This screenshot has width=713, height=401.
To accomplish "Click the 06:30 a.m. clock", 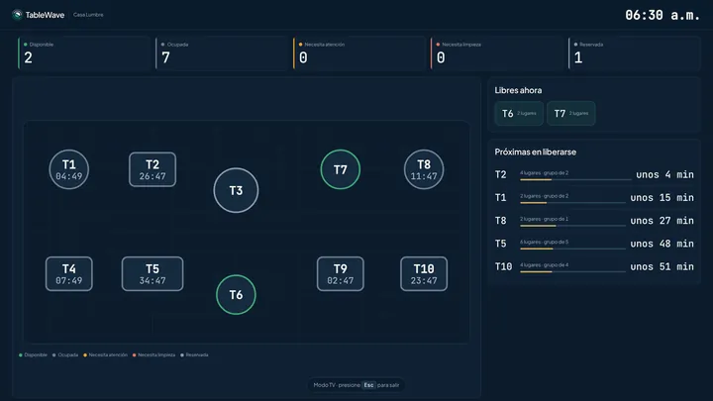I will click(x=662, y=15).
